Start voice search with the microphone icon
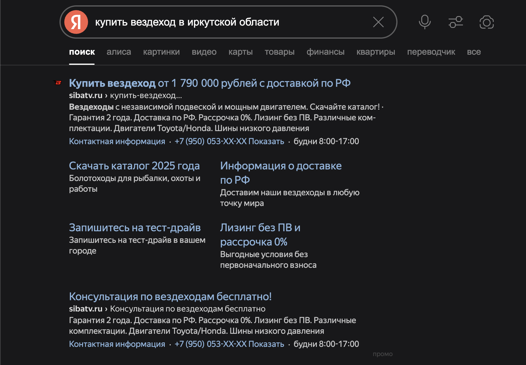Image resolution: width=526 pixels, height=365 pixels. pos(425,22)
